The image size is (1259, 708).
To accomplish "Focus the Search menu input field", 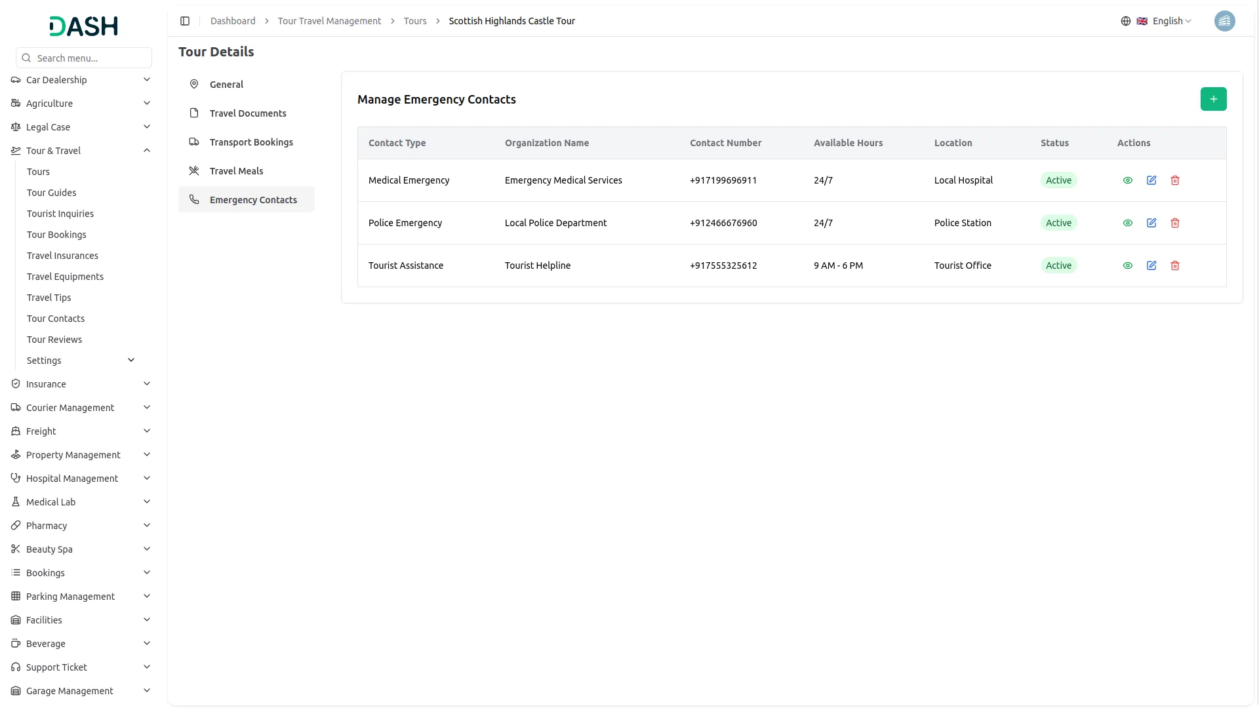I will click(84, 58).
